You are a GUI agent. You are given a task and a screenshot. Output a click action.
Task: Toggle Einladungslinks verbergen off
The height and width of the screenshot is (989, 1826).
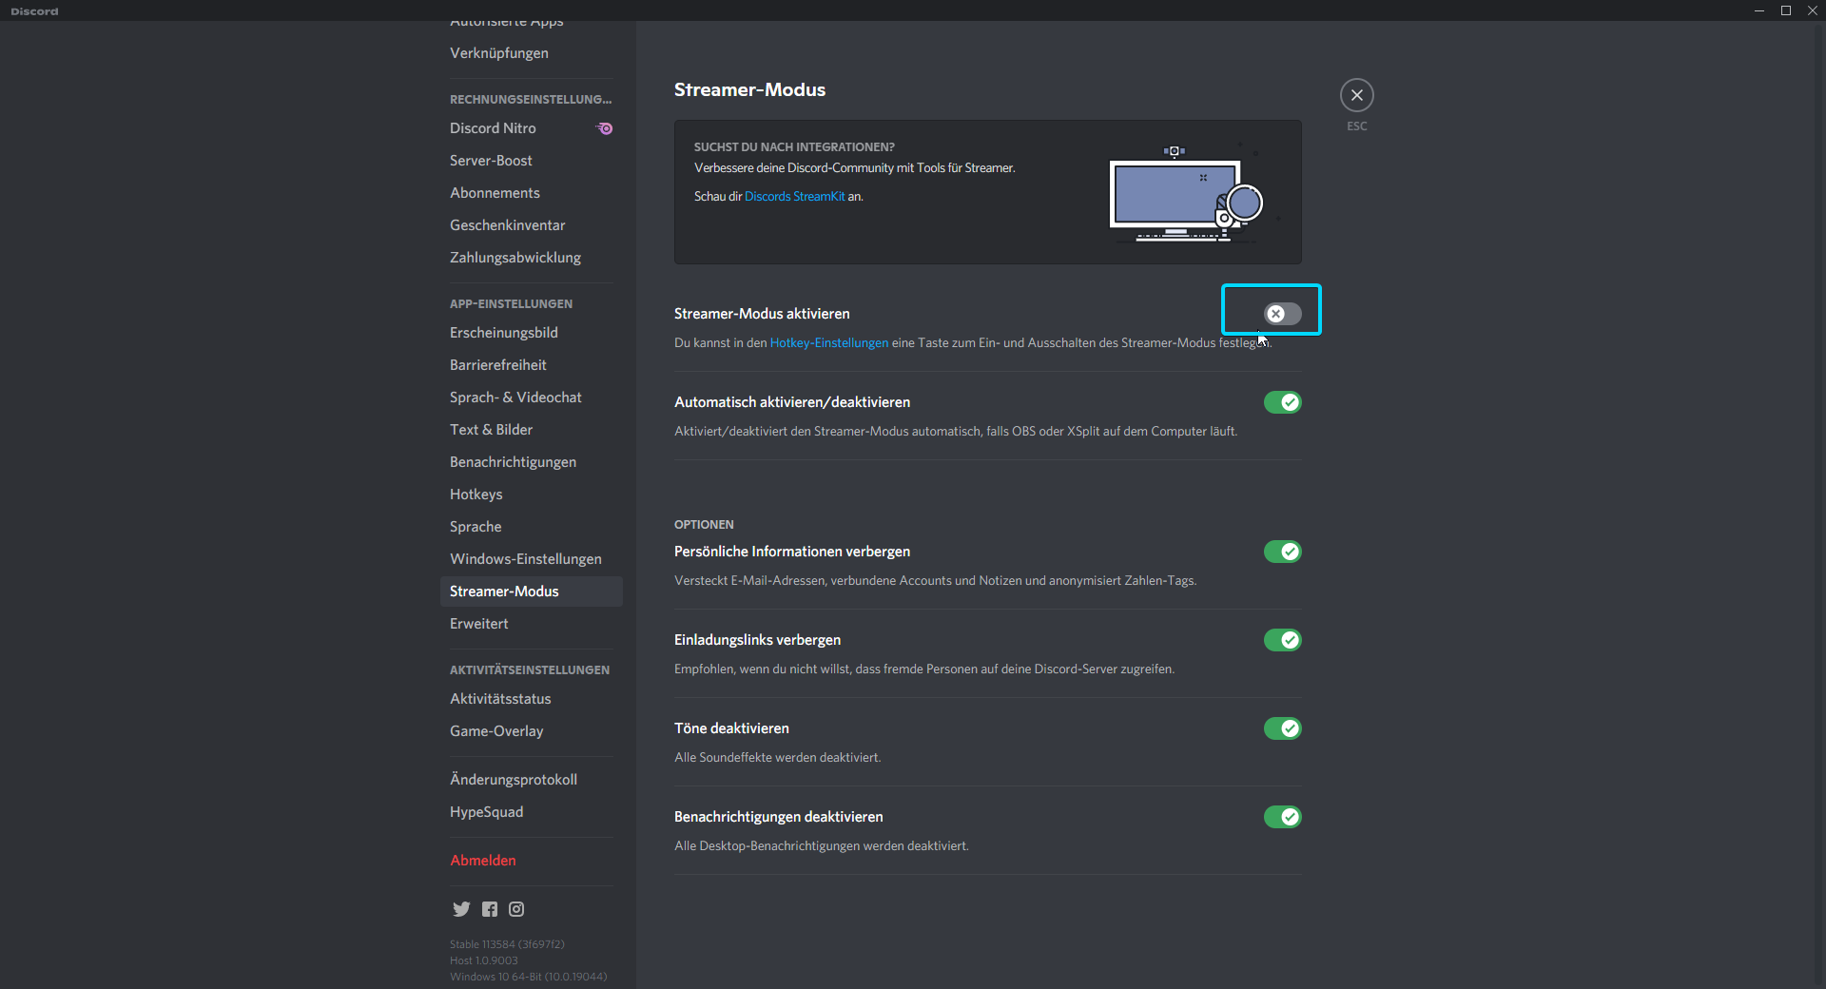[1281, 640]
